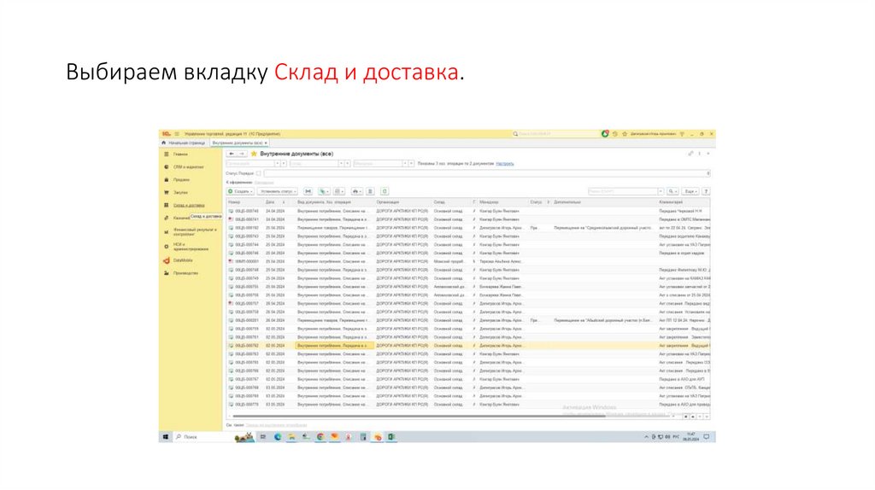Select the first row dated 24.04.2024
875x490 pixels.
(468, 211)
